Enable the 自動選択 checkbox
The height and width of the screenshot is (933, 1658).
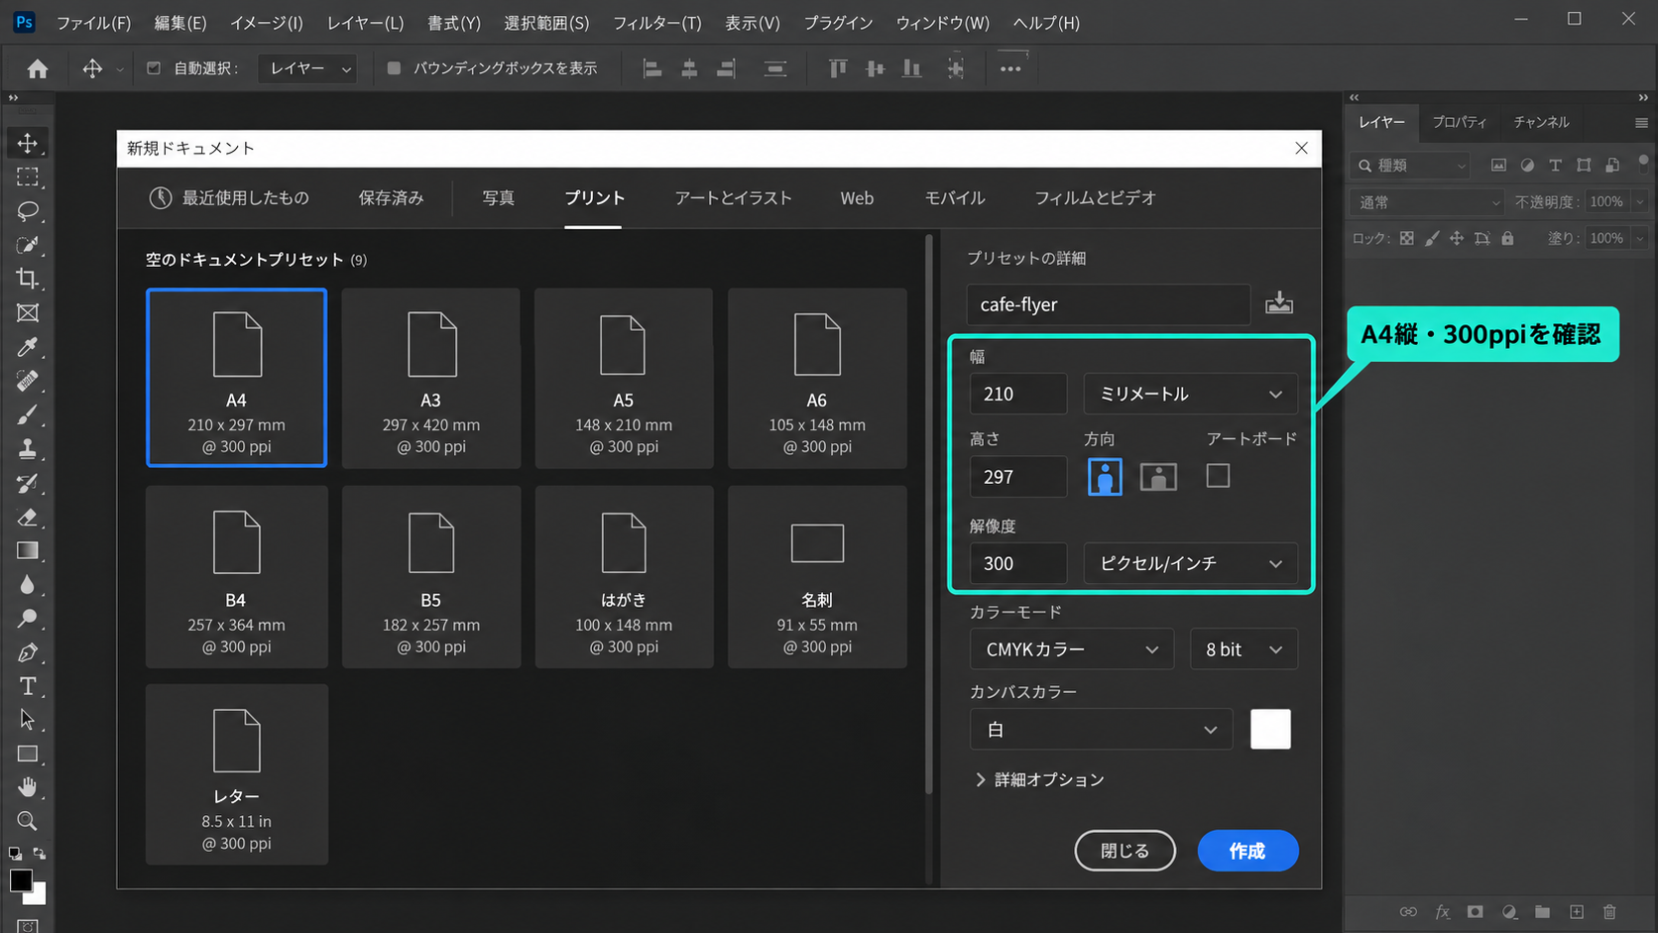pyautogui.click(x=154, y=68)
